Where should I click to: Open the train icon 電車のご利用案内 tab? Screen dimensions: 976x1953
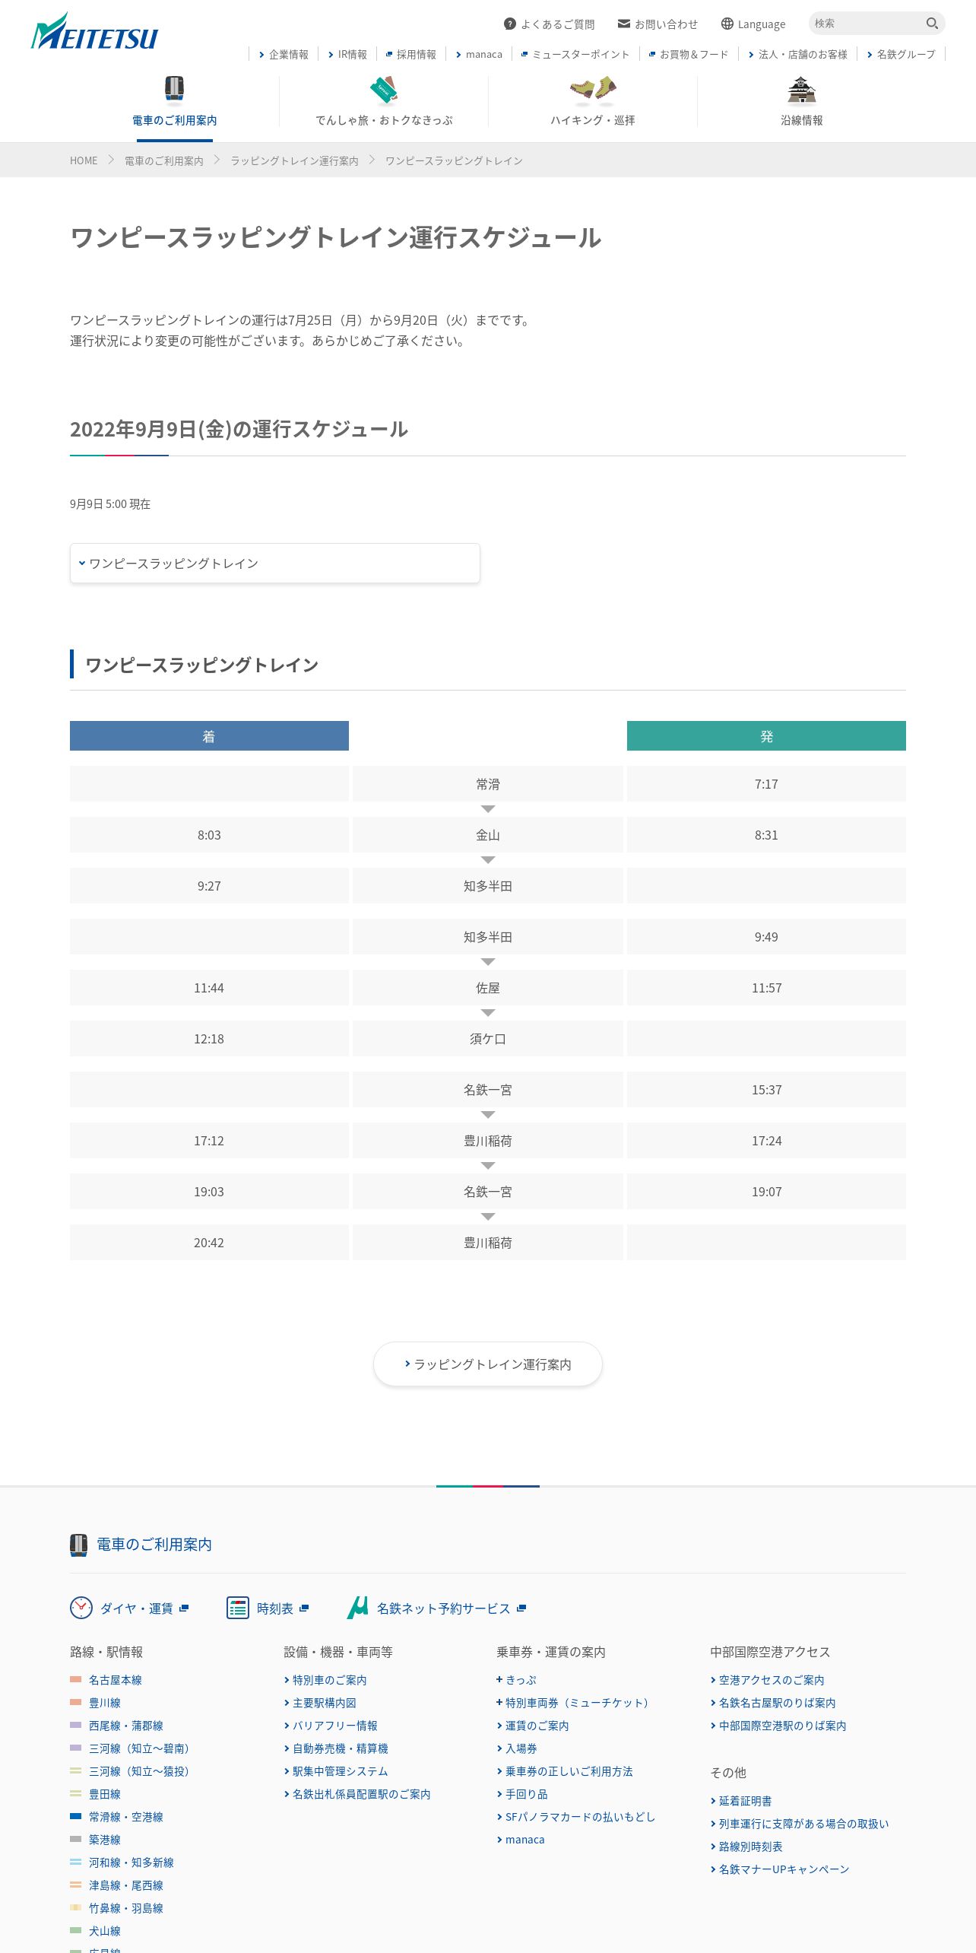(175, 101)
